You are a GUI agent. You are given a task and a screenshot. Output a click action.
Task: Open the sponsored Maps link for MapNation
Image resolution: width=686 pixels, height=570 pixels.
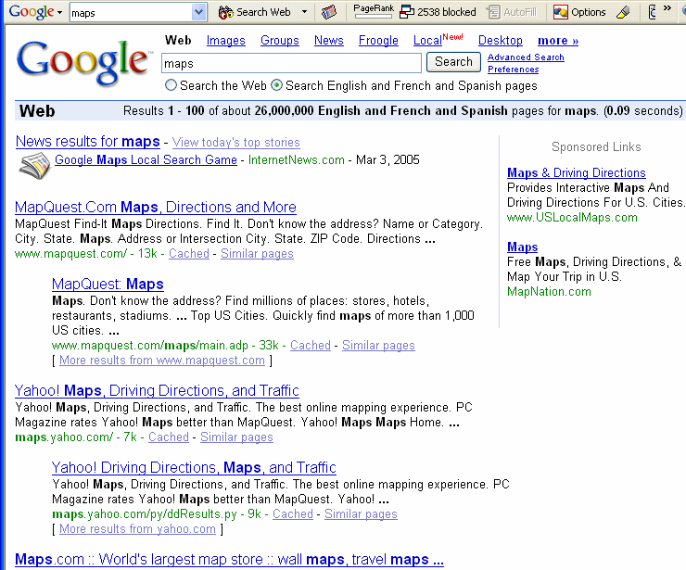point(522,247)
